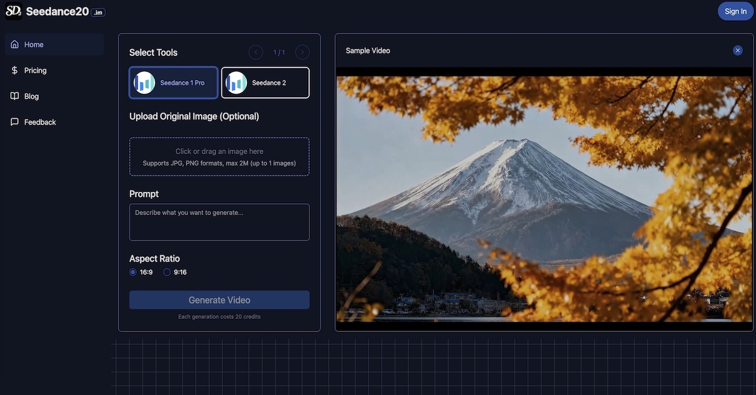Close the Sample Video panel

tap(737, 50)
